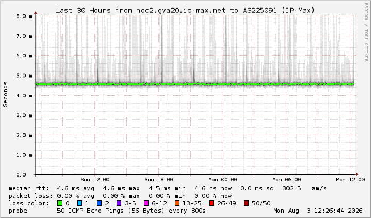The height and width of the screenshot is (218, 371).
Task: Click the '50 ICMP Echo Pings (56 Bytes) every 300s' text
Action: 131,211
